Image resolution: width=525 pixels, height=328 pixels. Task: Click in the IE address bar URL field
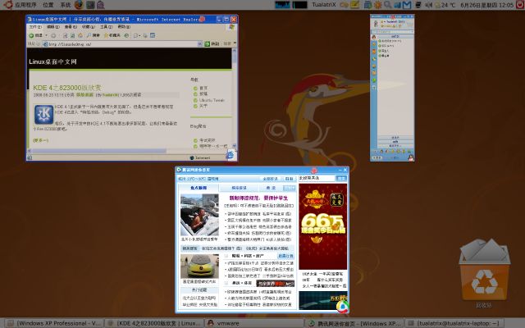click(122, 43)
